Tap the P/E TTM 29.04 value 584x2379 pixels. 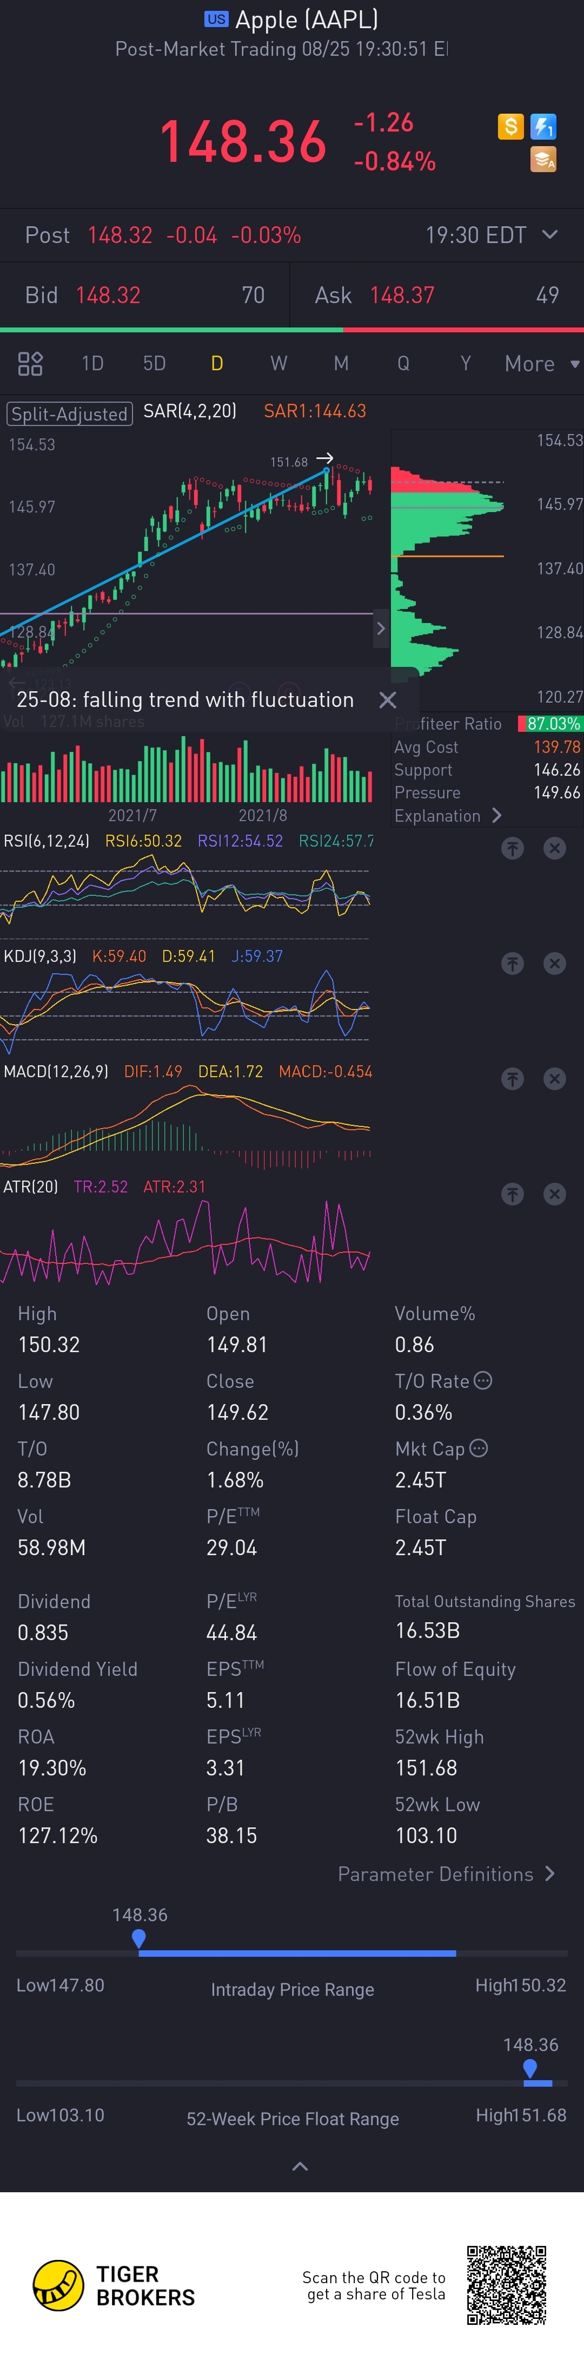(231, 1547)
